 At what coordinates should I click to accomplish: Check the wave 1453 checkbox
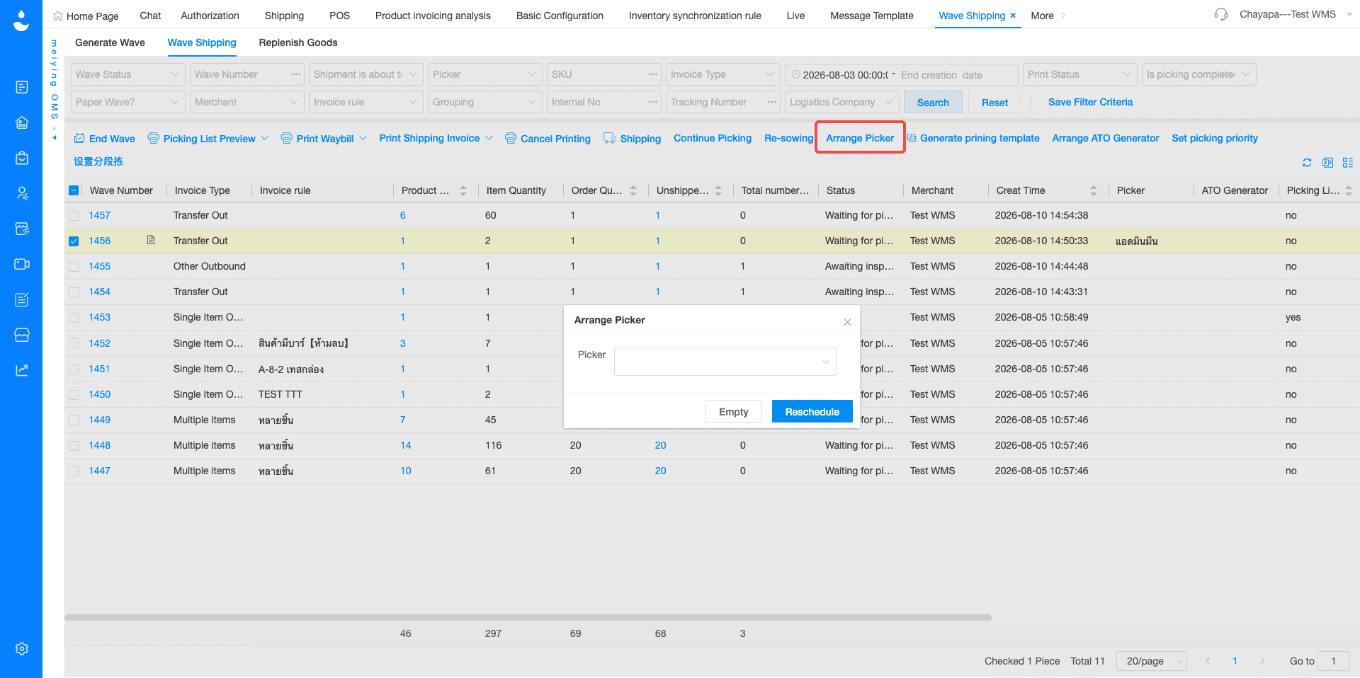pos(74,318)
